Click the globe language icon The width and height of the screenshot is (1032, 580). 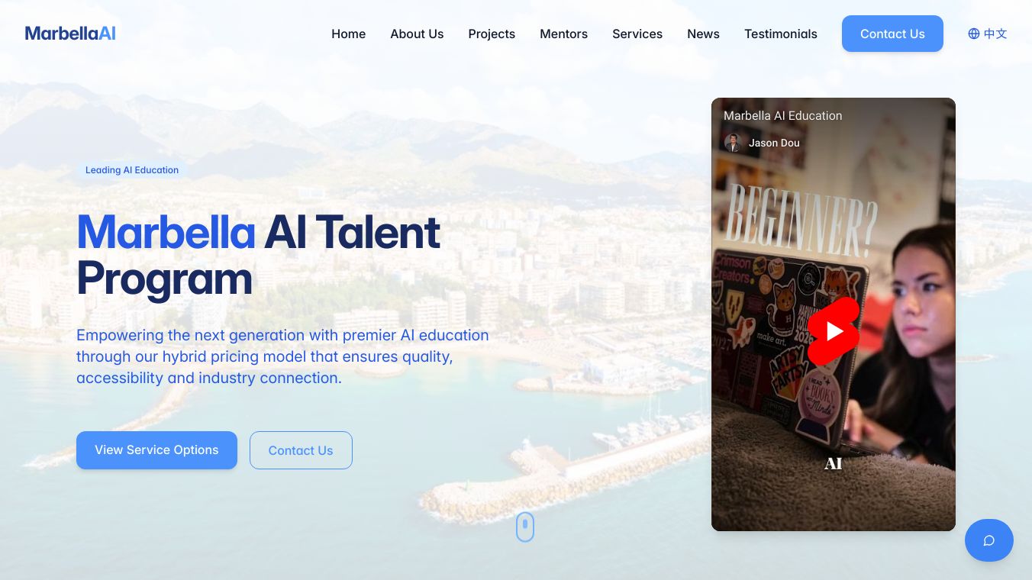click(974, 34)
